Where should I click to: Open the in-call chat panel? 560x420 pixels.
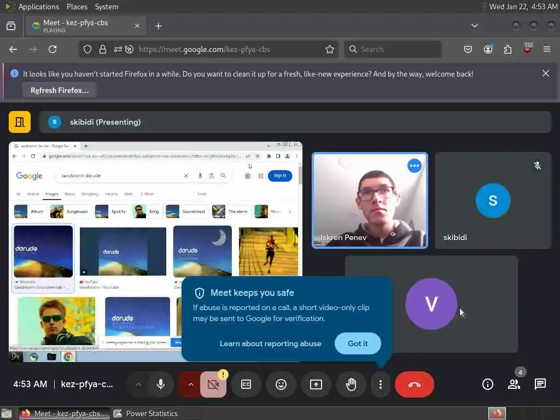pos(540,384)
